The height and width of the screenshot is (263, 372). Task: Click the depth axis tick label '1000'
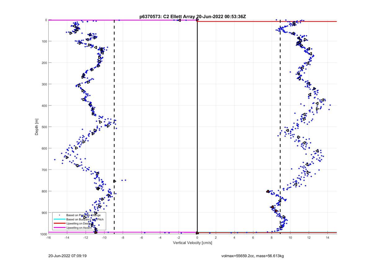click(43, 234)
